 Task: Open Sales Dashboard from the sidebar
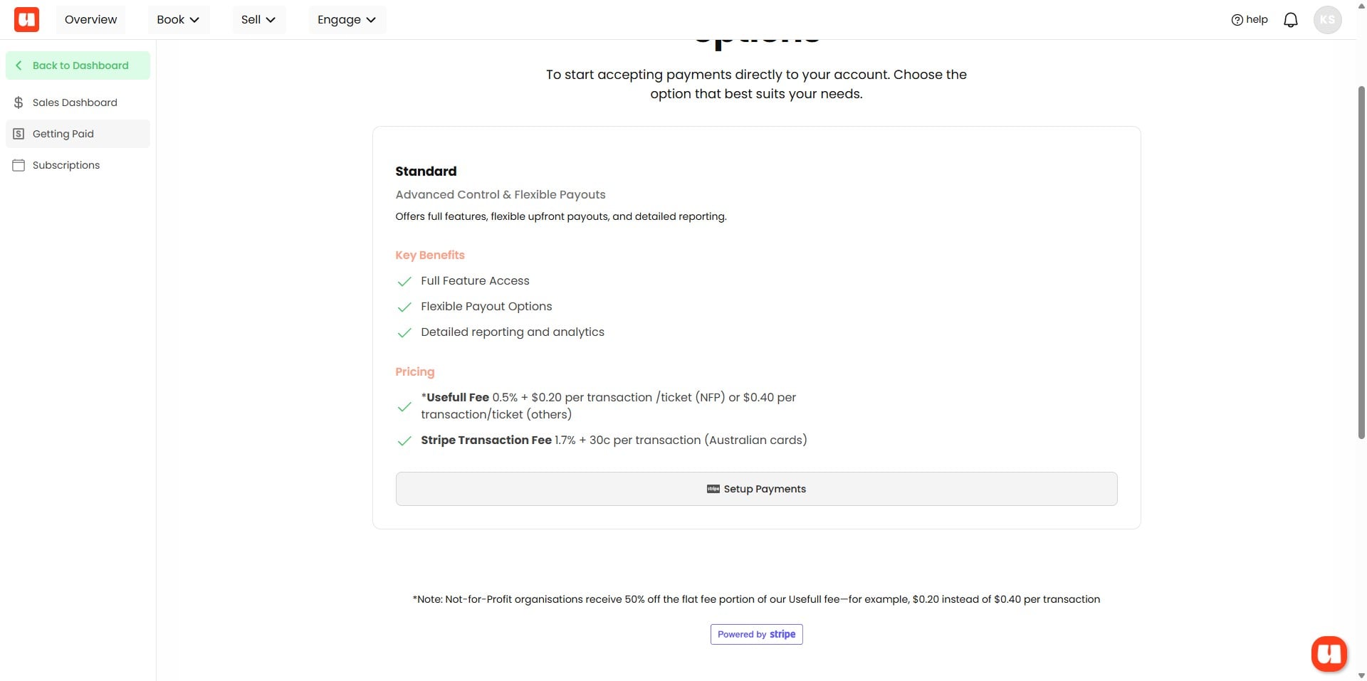[75, 102]
